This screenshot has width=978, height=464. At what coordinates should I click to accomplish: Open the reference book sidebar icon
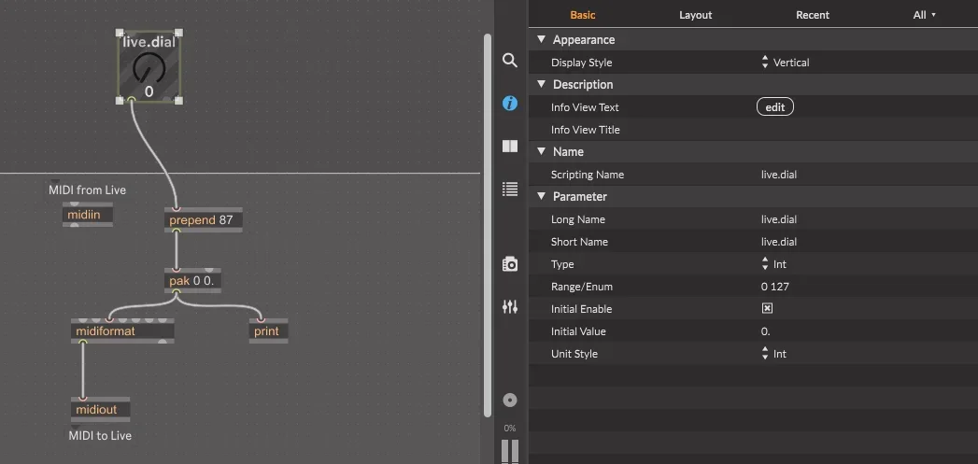pyautogui.click(x=509, y=147)
